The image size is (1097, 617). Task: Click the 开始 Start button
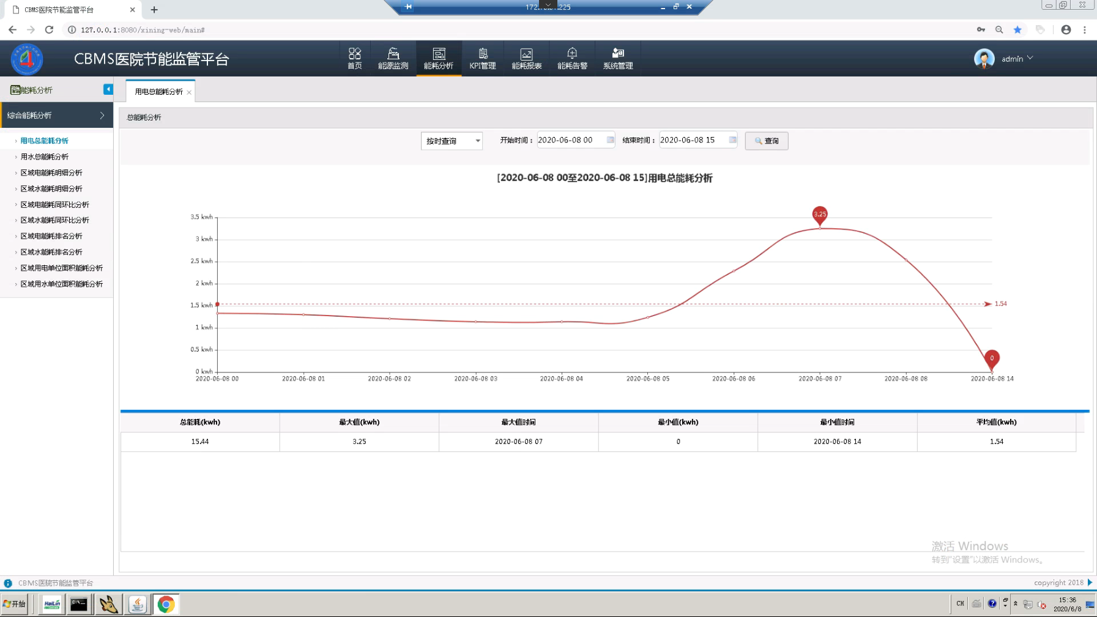[15, 604]
